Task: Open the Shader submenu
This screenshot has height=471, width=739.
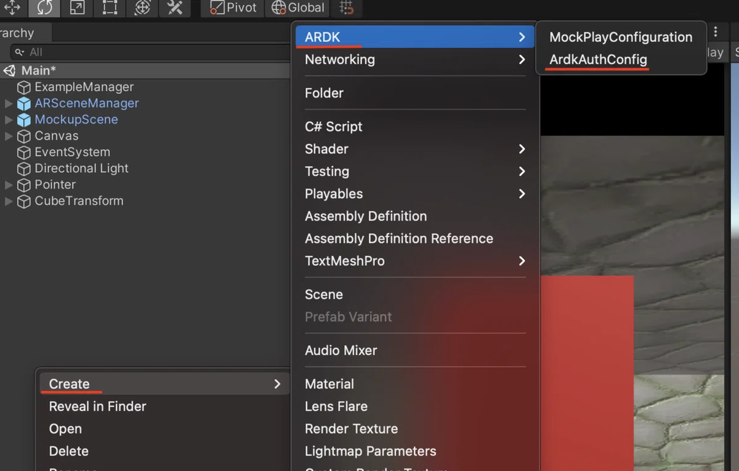Action: coord(416,149)
